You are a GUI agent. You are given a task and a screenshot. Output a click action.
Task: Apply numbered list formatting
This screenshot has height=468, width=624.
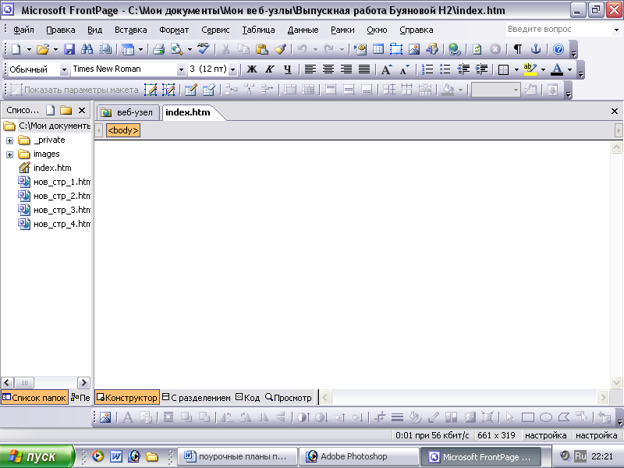(427, 69)
